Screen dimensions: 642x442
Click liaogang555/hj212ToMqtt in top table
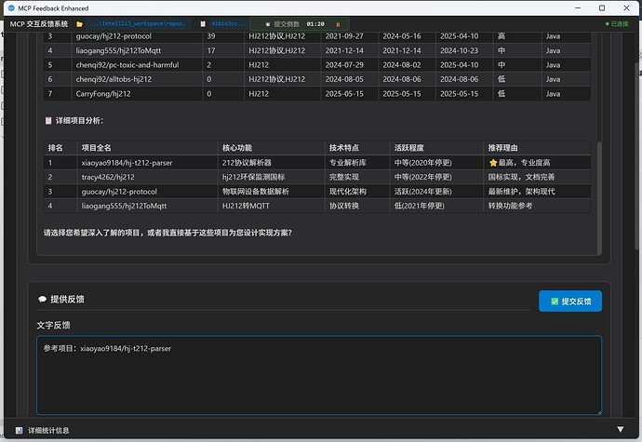118,50
